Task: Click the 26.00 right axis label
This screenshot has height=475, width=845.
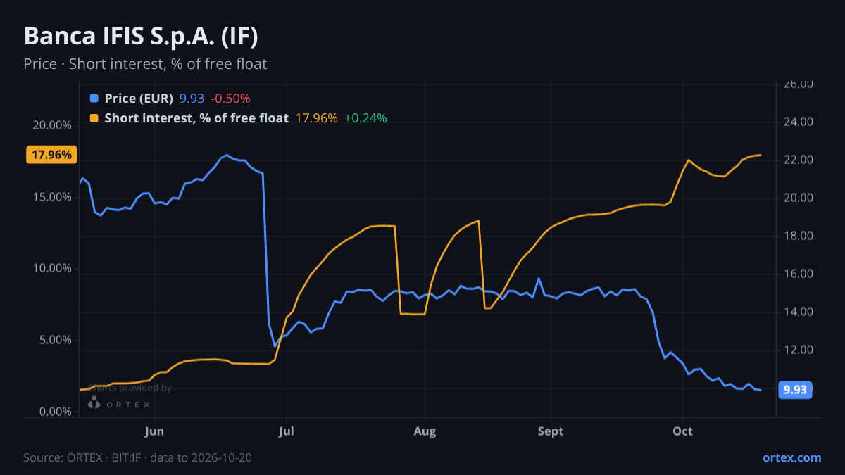Action: click(799, 84)
